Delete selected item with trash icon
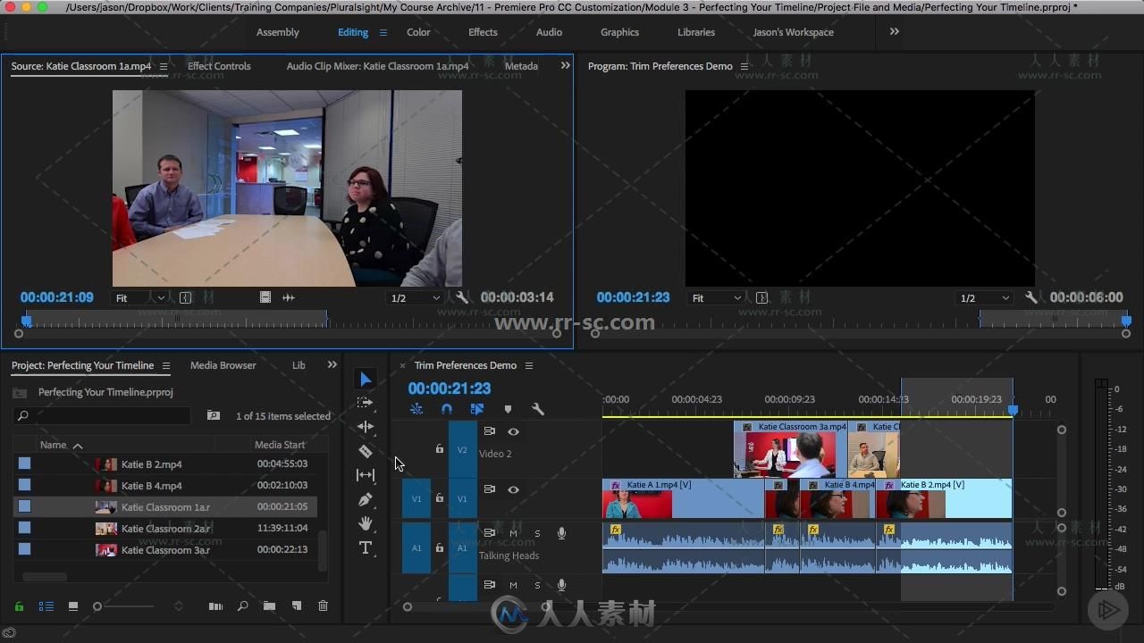This screenshot has height=643, width=1144. click(x=324, y=606)
